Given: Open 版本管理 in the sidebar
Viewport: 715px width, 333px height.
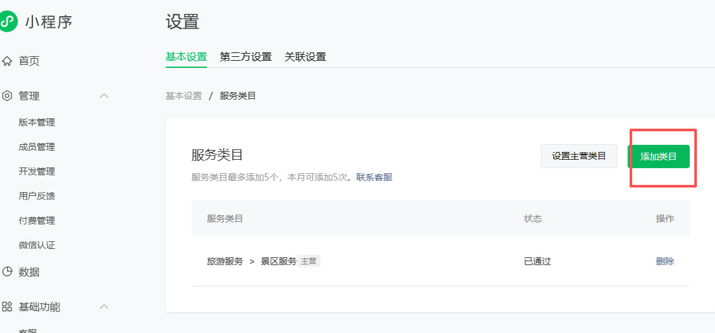Looking at the screenshot, I should pos(37,123).
